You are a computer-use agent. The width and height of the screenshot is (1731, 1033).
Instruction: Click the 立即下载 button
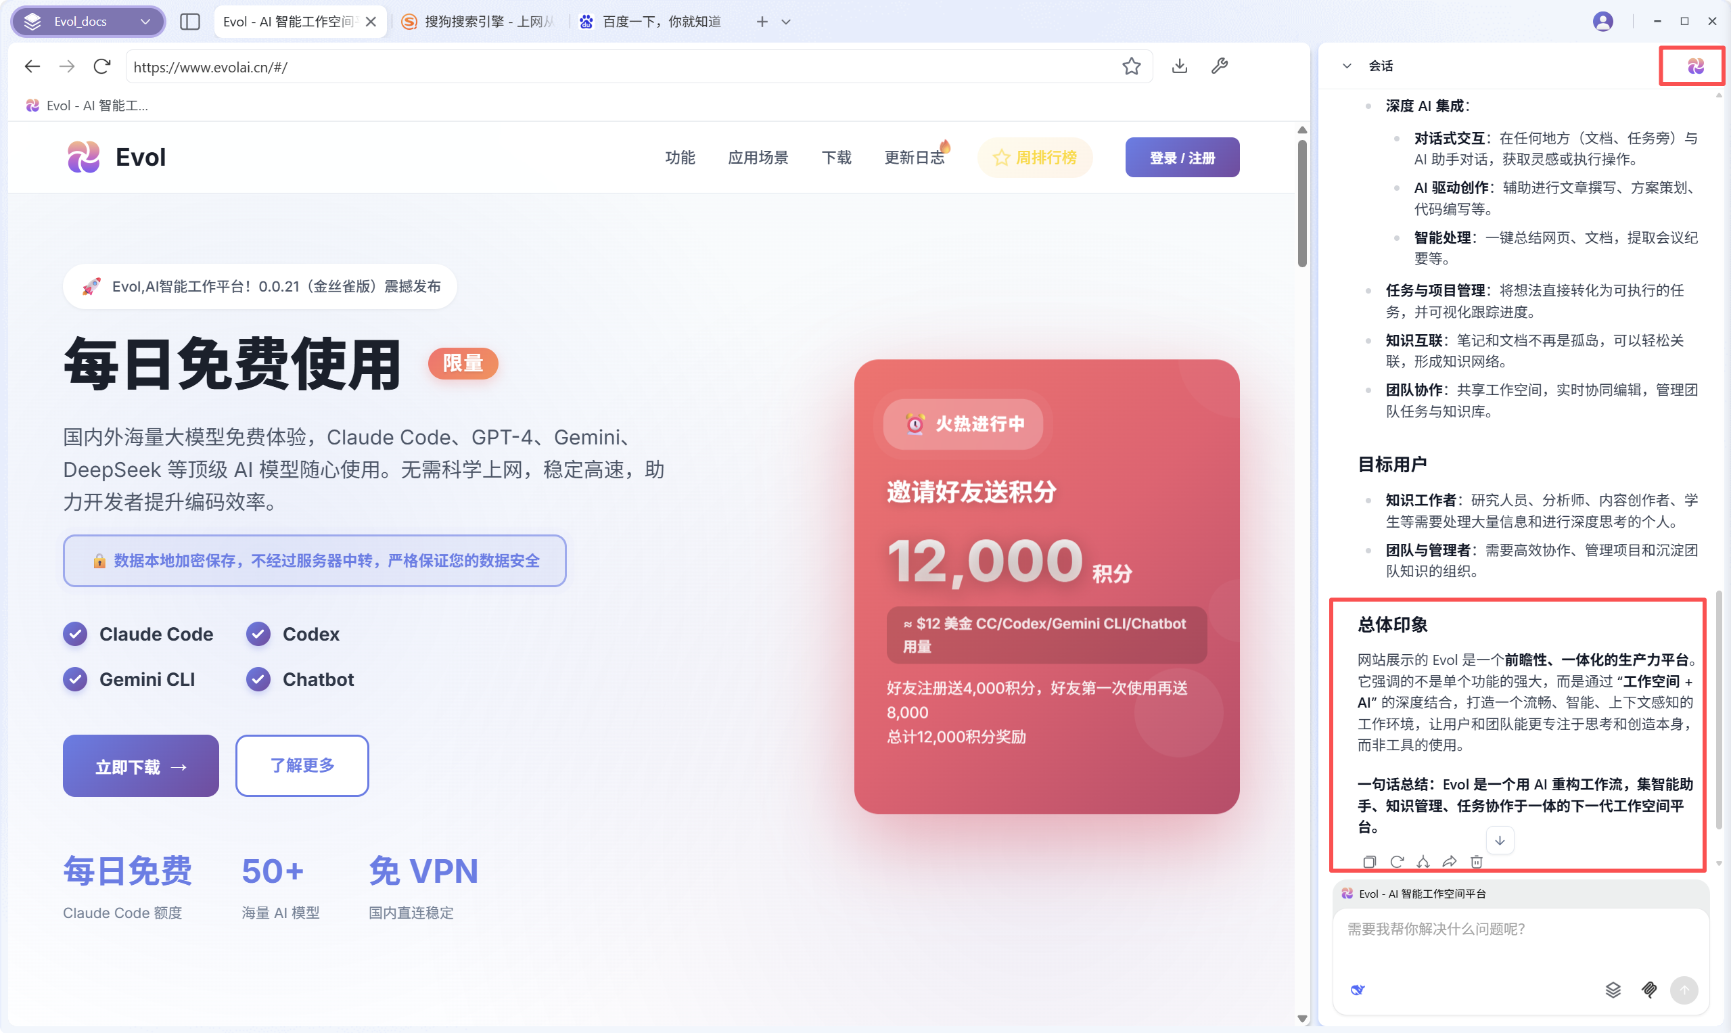point(141,766)
